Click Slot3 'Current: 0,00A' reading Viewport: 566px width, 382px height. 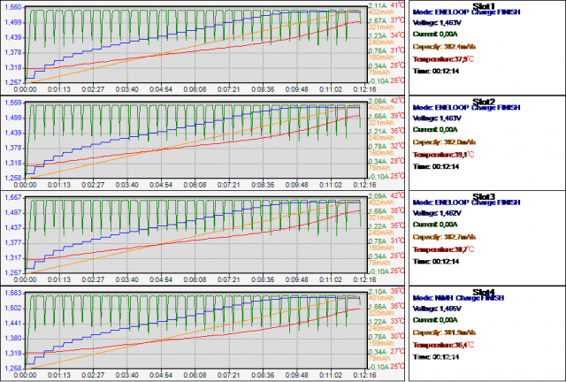click(x=435, y=225)
